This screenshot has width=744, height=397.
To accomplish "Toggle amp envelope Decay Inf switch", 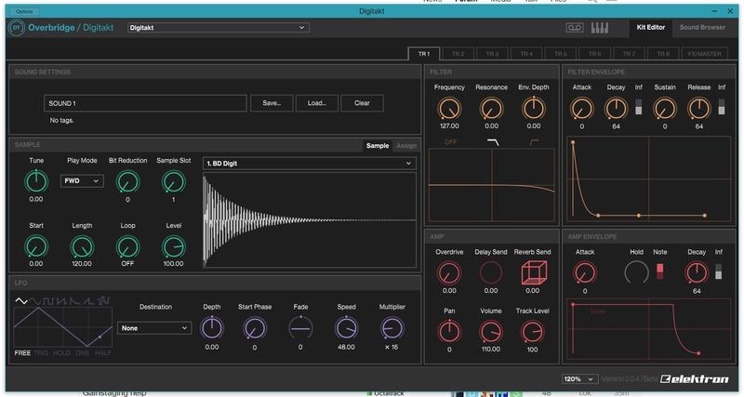I will pos(718,271).
